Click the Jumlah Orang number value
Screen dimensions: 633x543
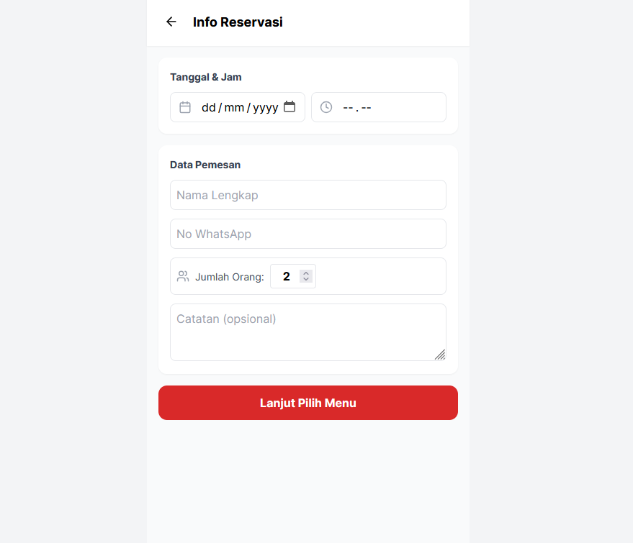click(x=287, y=276)
